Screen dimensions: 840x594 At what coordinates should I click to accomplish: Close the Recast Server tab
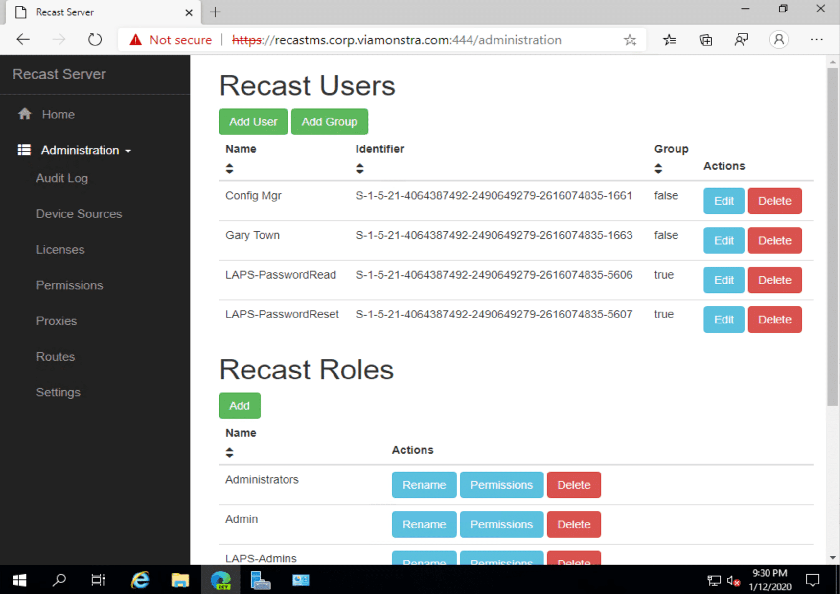pos(189,13)
